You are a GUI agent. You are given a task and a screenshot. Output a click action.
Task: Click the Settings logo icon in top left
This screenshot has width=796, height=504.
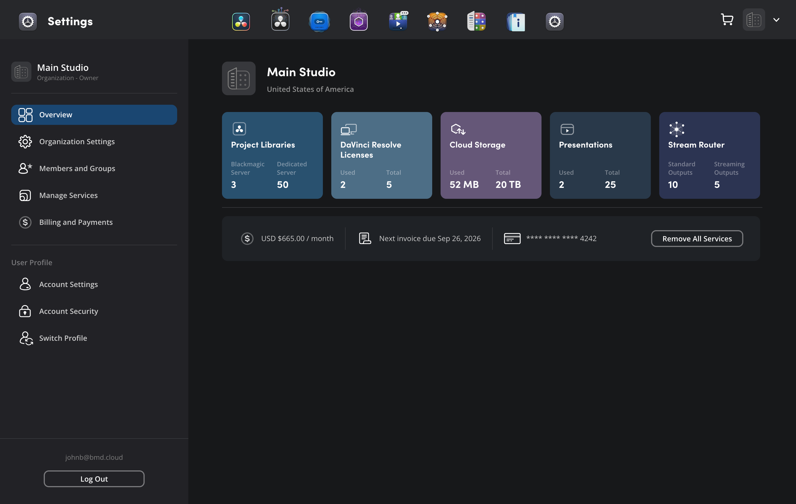[x=28, y=22]
